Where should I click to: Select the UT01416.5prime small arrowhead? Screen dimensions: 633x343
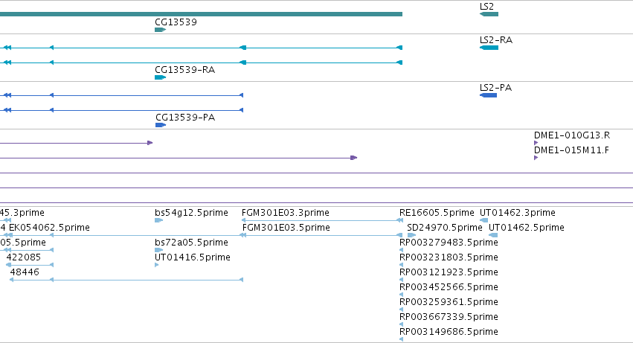(157, 265)
